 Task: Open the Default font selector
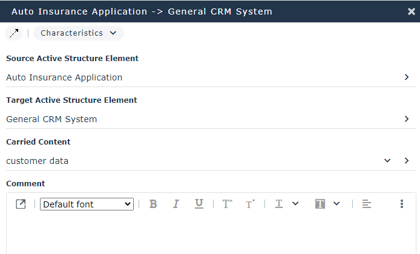tap(87, 204)
